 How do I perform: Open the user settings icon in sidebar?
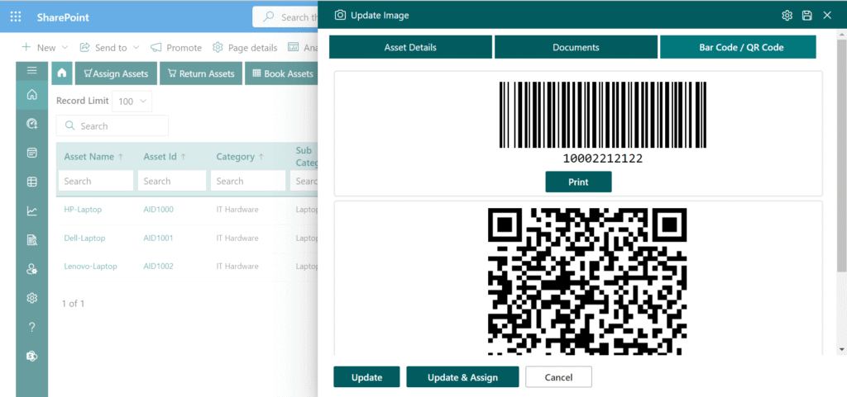(x=32, y=269)
